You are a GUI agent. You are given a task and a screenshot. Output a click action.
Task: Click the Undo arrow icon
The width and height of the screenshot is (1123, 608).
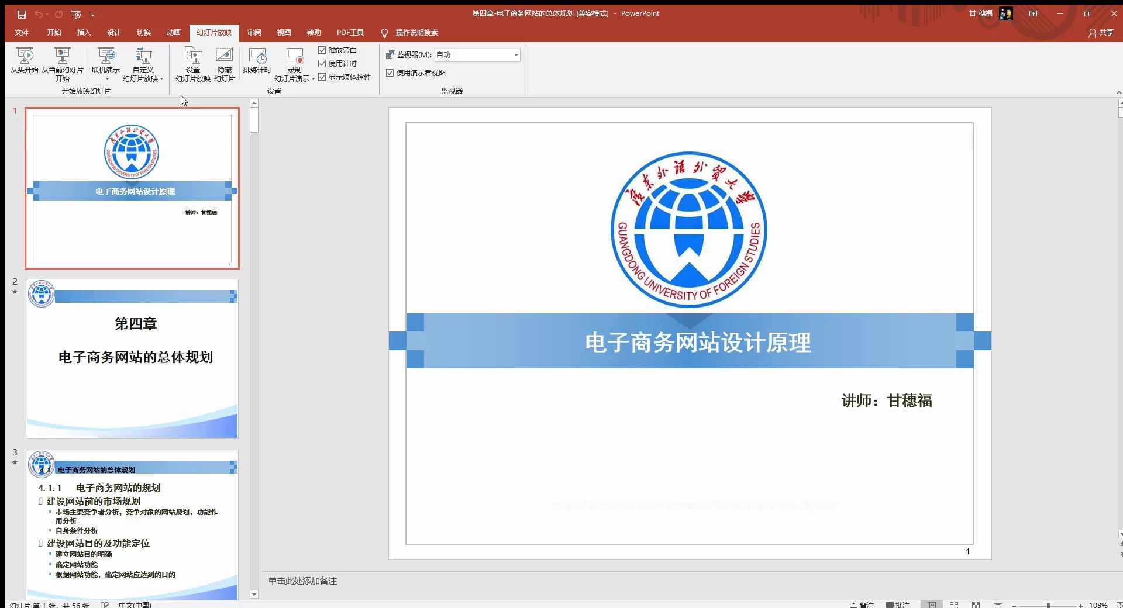(x=39, y=14)
